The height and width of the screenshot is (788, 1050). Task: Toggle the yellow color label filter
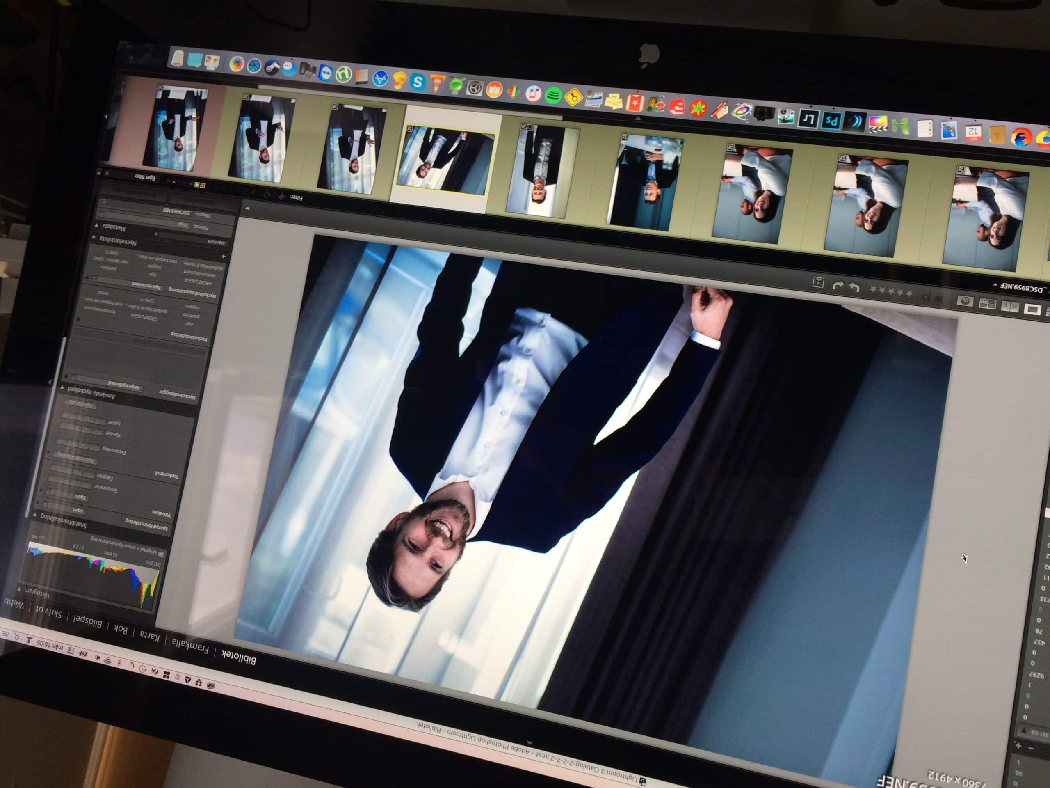(197, 185)
